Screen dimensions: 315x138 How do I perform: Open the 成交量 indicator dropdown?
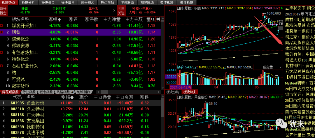pos(281,67)
